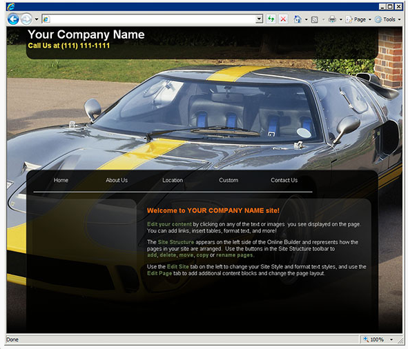Click the Call Us phone number text
The height and width of the screenshot is (349, 408).
tap(69, 46)
